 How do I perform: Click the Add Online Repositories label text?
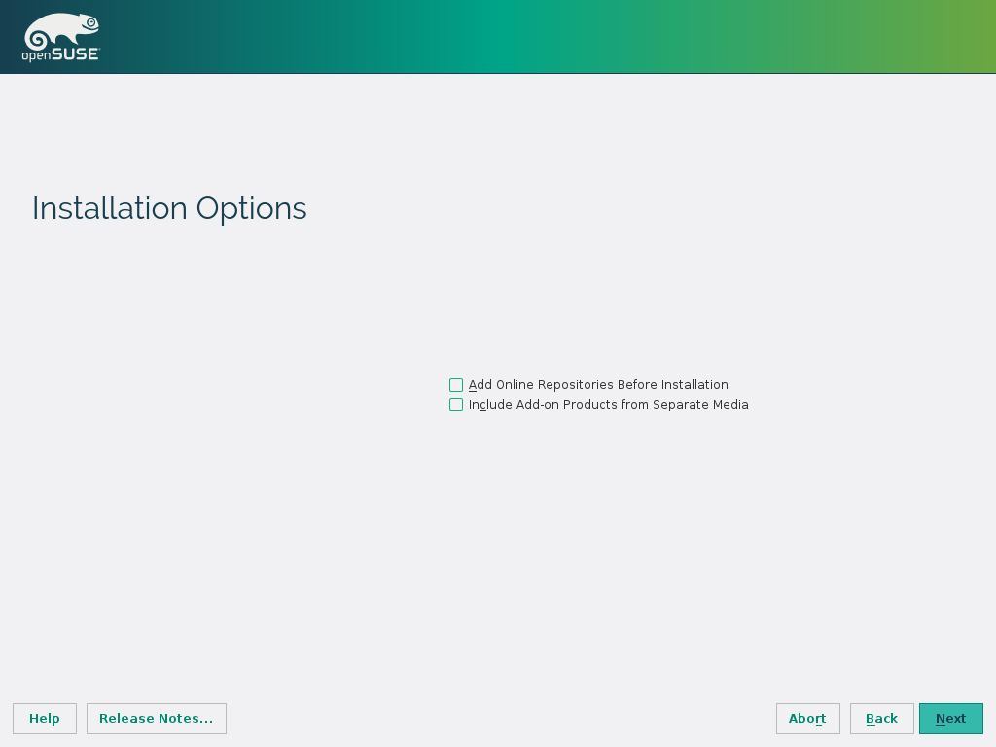[598, 385]
